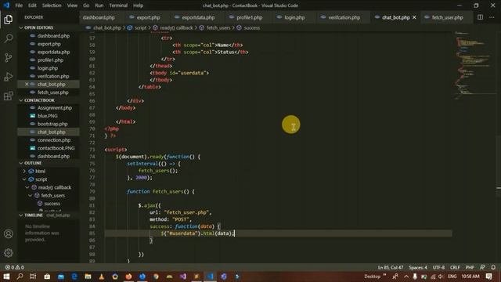Change encoding via UTF-8 status item
This screenshot has height=282, width=501.
coord(438,267)
